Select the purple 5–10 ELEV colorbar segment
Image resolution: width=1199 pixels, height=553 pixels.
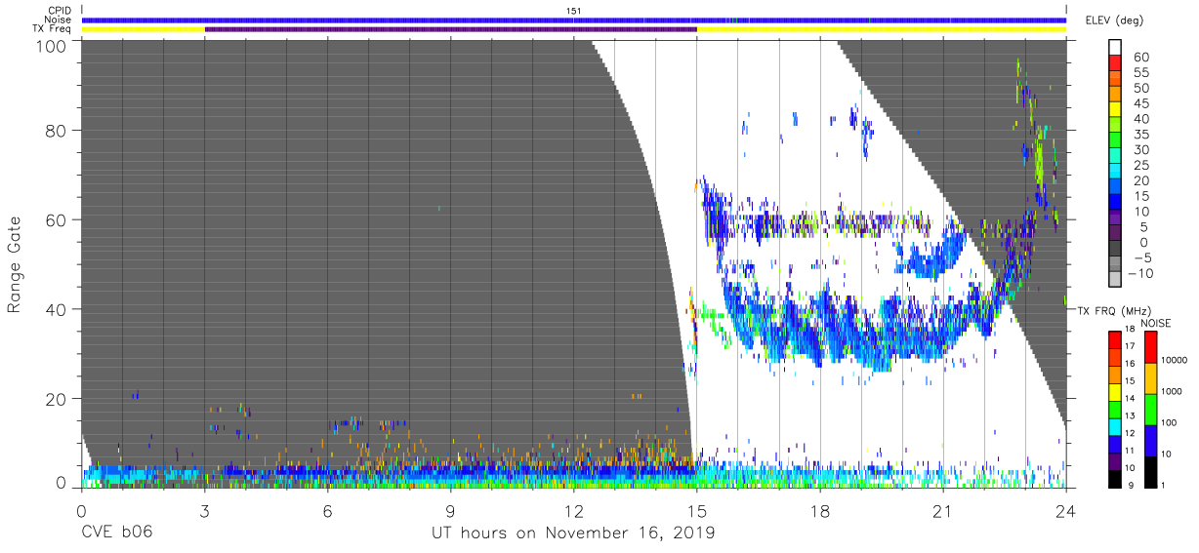[1116, 217]
